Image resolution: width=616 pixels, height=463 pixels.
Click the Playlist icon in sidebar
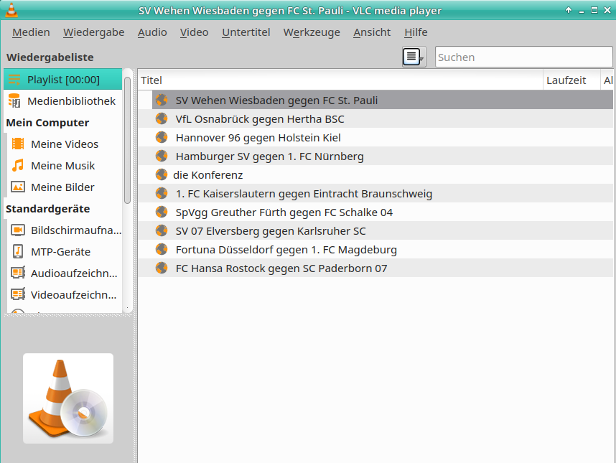(14, 80)
